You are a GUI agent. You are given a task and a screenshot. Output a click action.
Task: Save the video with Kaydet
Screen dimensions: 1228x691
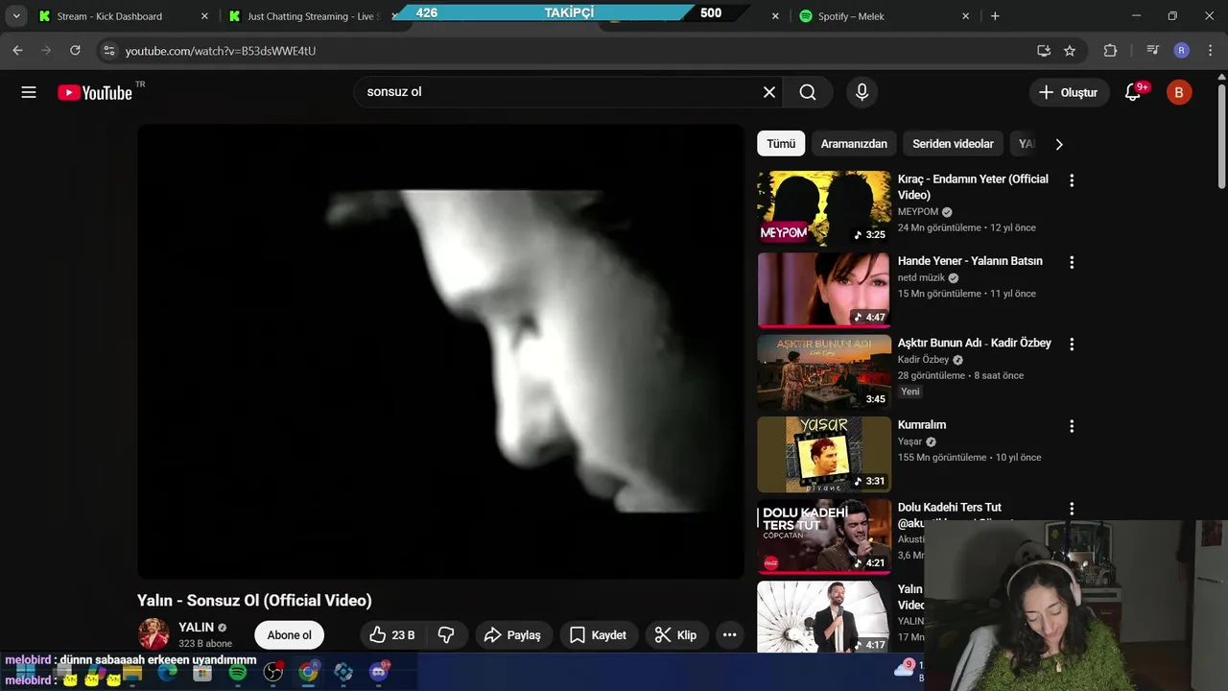click(x=598, y=634)
